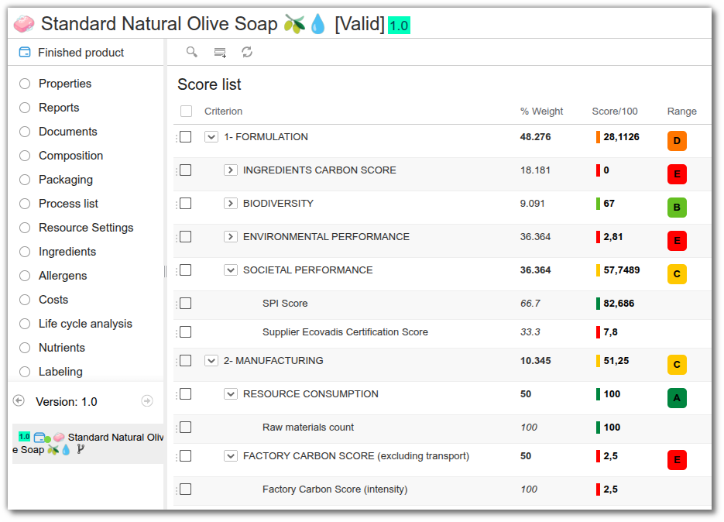Click C range badge of MANUFACTURING
Image resolution: width=724 pixels, height=522 pixels.
[x=677, y=365]
